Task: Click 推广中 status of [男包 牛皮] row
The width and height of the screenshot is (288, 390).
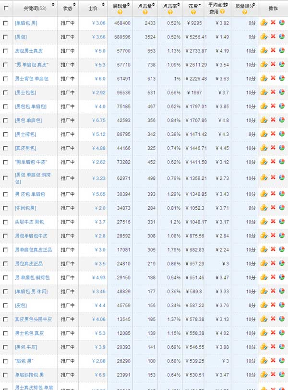Action: pos(68,347)
